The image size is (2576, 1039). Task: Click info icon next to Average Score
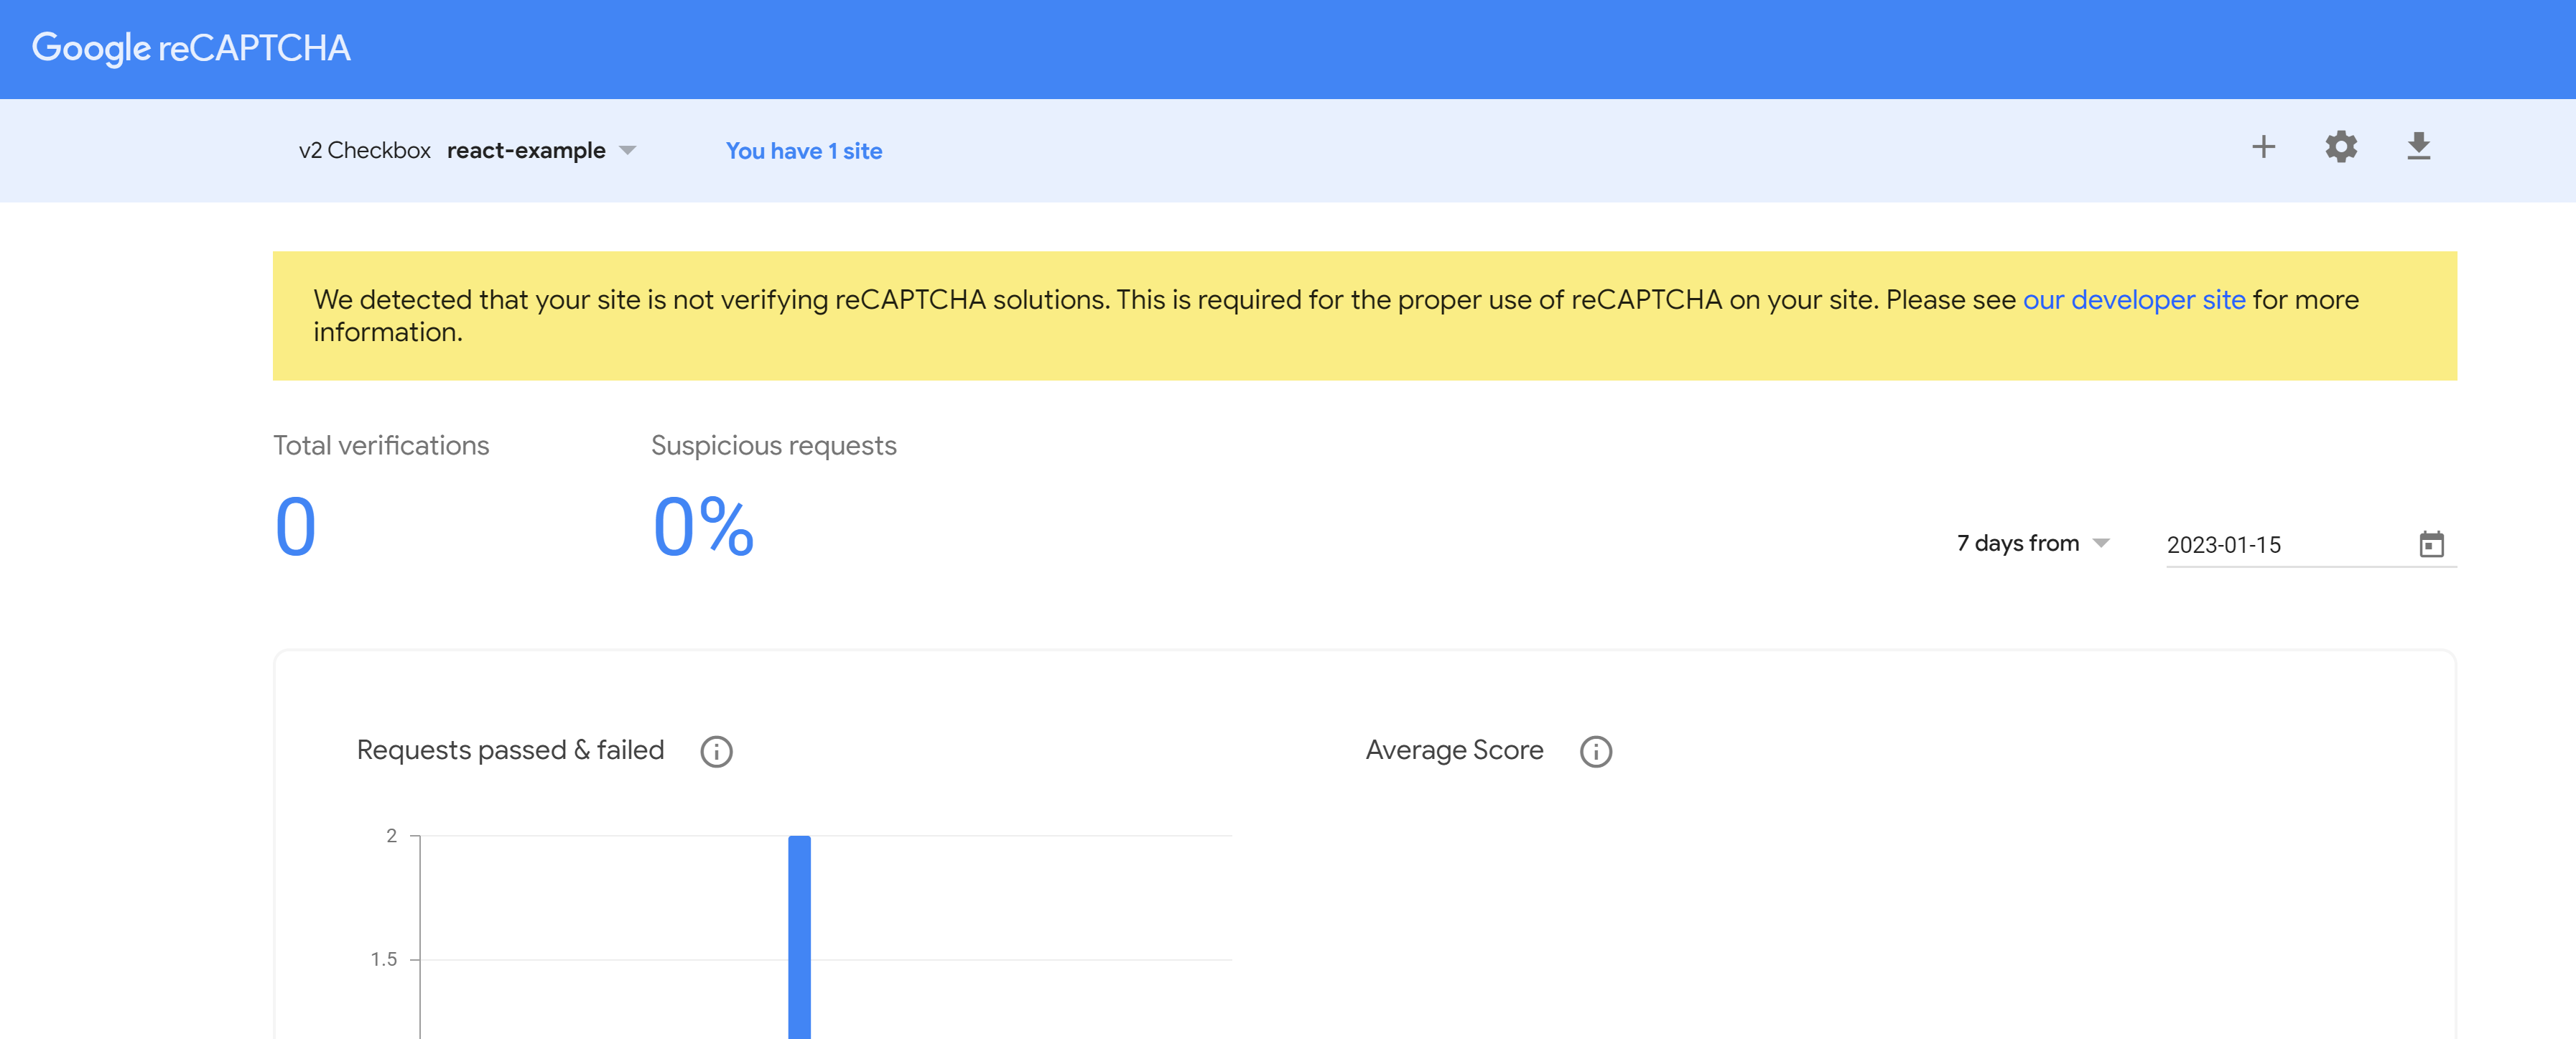(x=1595, y=751)
